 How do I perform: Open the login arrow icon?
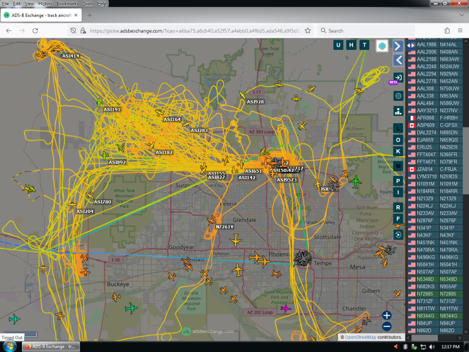pyautogui.click(x=398, y=77)
